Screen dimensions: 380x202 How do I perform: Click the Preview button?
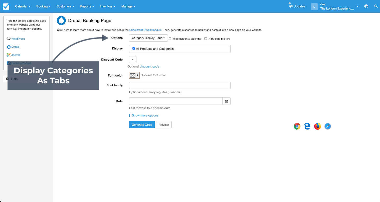164,125
